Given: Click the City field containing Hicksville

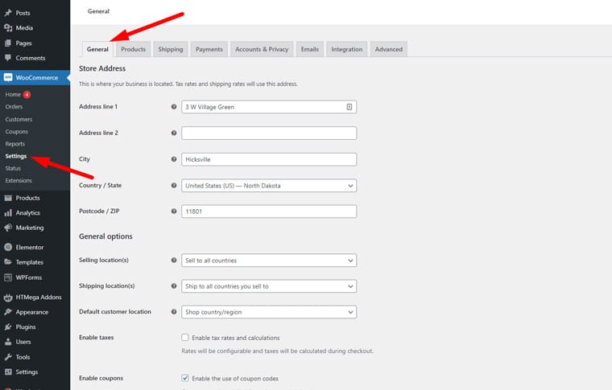Looking at the screenshot, I should tap(269, 159).
